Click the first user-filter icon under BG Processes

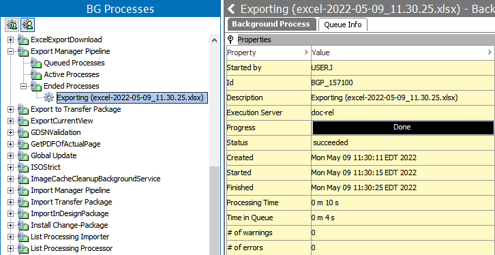pos(12,25)
